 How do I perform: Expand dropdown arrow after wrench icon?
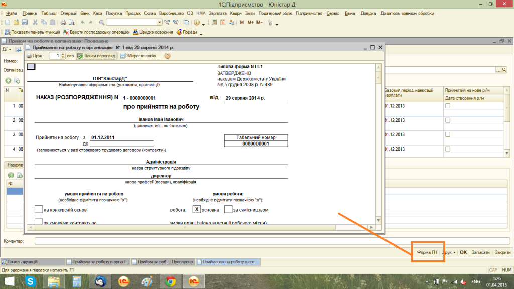click(277, 24)
